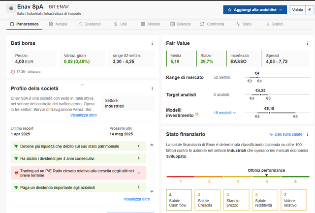Click the euro currency symbol button
The image size is (315, 213).
(x=310, y=10)
